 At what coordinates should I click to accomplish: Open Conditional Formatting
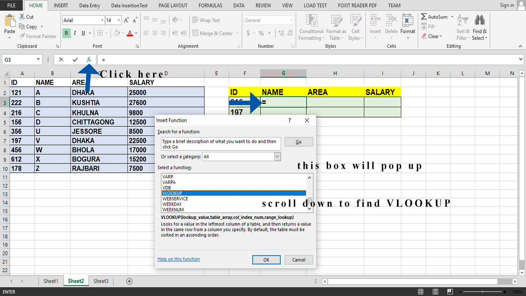(x=311, y=27)
